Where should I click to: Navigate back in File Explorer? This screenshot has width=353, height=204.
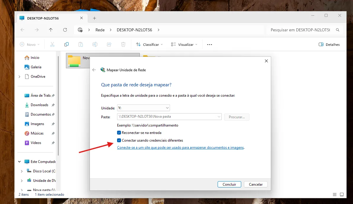tap(22, 30)
